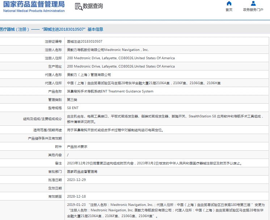
Task: Click the 生产地址 label
Action: tap(55, 66)
